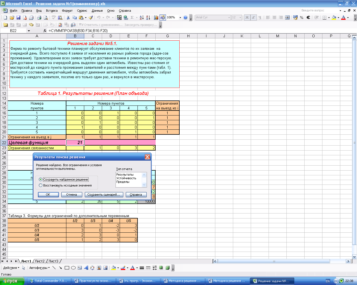357x285 pixels.
Task: Open the Правка menu
Action: click(26, 11)
